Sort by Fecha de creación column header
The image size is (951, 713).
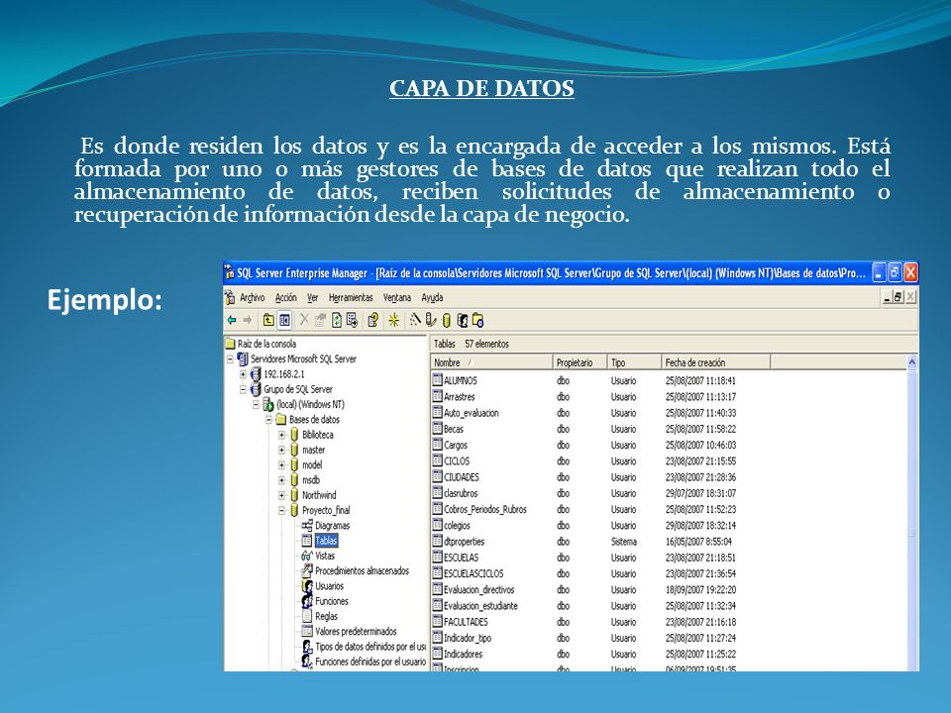point(716,362)
